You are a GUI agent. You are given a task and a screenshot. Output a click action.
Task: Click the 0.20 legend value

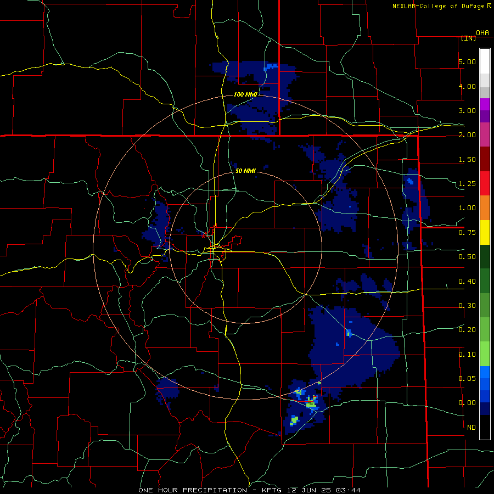[x=467, y=330]
